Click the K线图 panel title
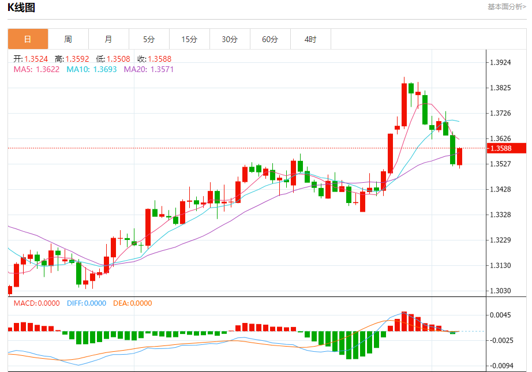Image resolution: width=532 pixels, height=372 pixels. click(21, 7)
